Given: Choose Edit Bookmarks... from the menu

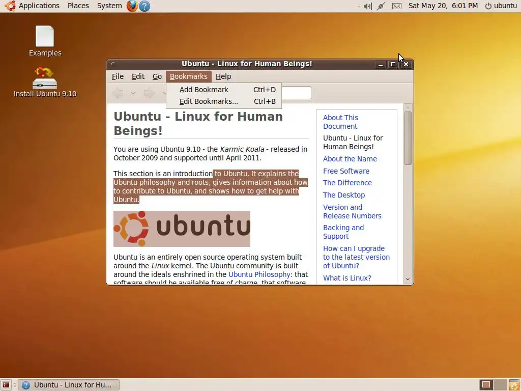Looking at the screenshot, I should 224,101.
